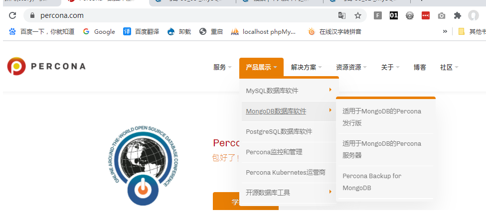Image resolution: width=486 pixels, height=214 pixels.
Task: Open 适用于MongoDB的Percona服务器 submenu item
Action: click(386, 150)
